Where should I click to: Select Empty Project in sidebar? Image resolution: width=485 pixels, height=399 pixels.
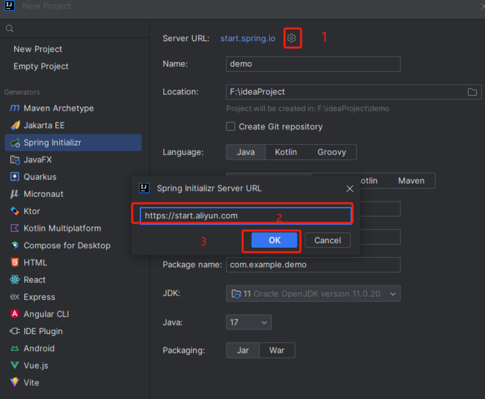(x=41, y=66)
